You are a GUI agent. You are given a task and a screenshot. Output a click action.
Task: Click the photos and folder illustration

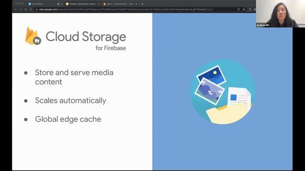[223, 92]
